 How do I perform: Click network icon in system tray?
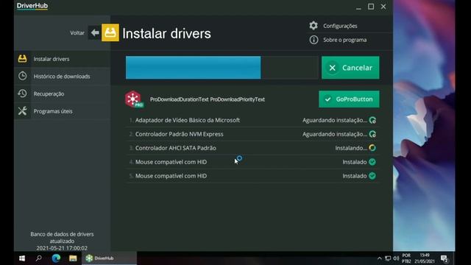click(x=388, y=258)
